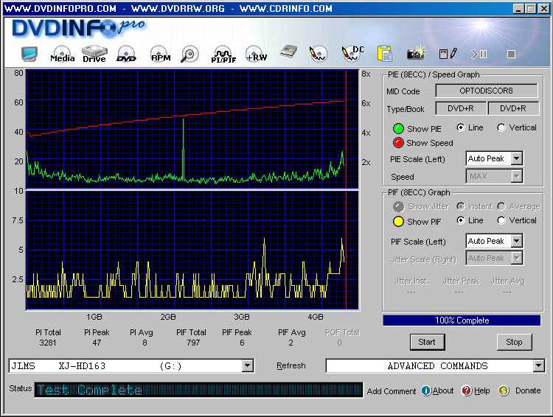This screenshot has width=553, height=417.
Task: Click the magnifier disc search icon
Action: [189, 55]
